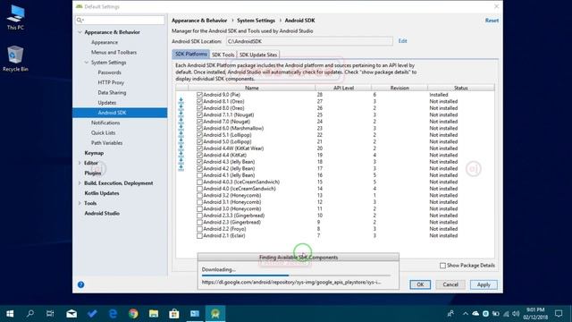This screenshot has height=322, width=572.
Task: Check Android 2.3.3 (Gingerbread) checkbox
Action: point(199,216)
